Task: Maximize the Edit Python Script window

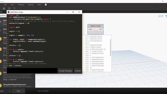Action: tap(73, 12)
